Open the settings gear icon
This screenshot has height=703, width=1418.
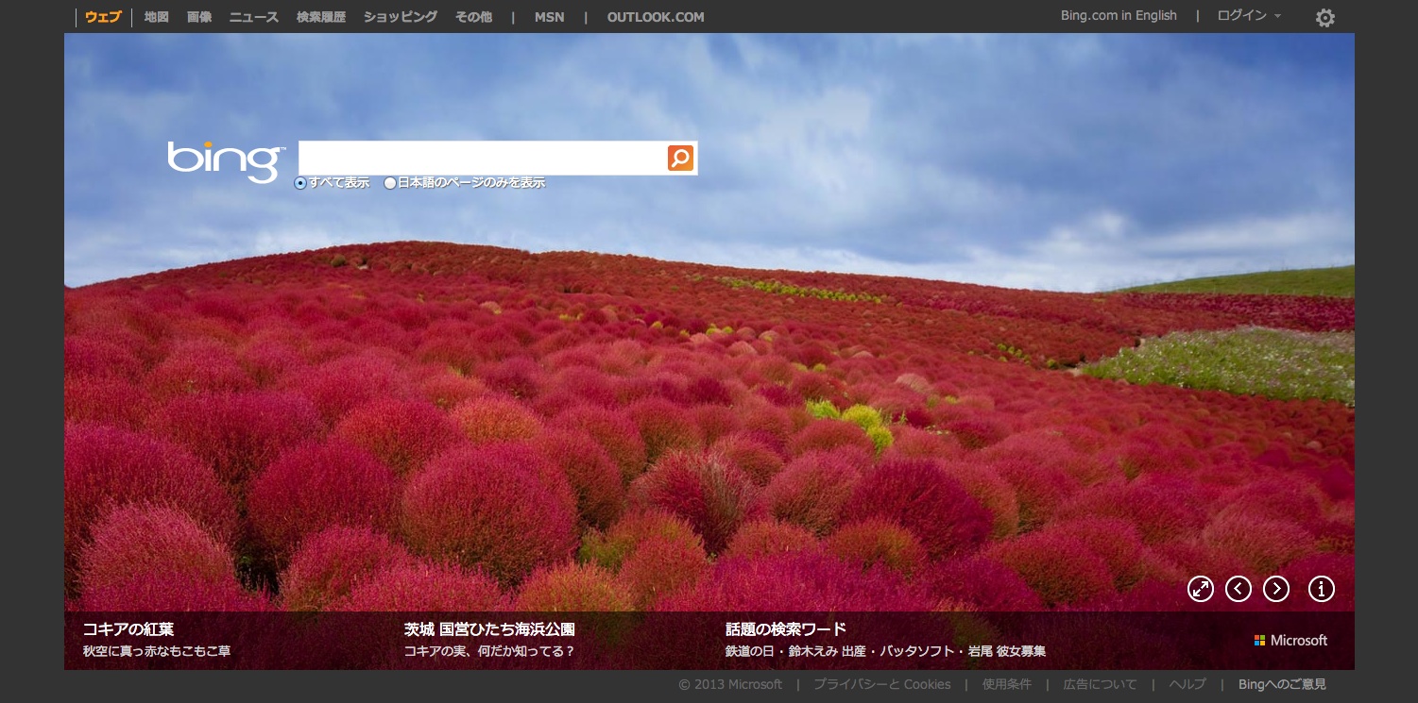(x=1325, y=18)
